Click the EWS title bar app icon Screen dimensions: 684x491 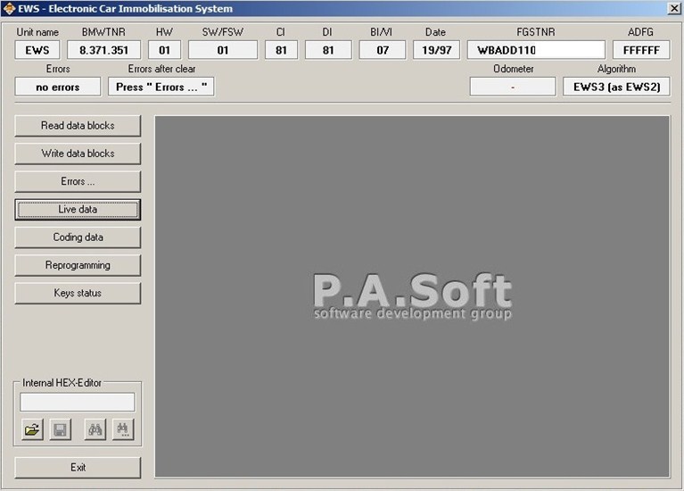point(9,9)
